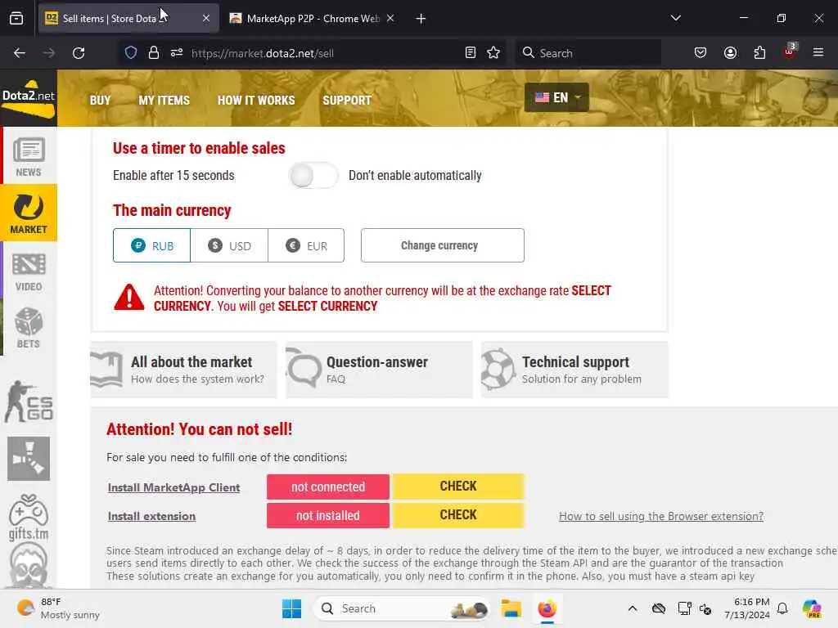The height and width of the screenshot is (628, 838).
Task: Open Firefox view icon at tab bar
Action: click(16, 19)
